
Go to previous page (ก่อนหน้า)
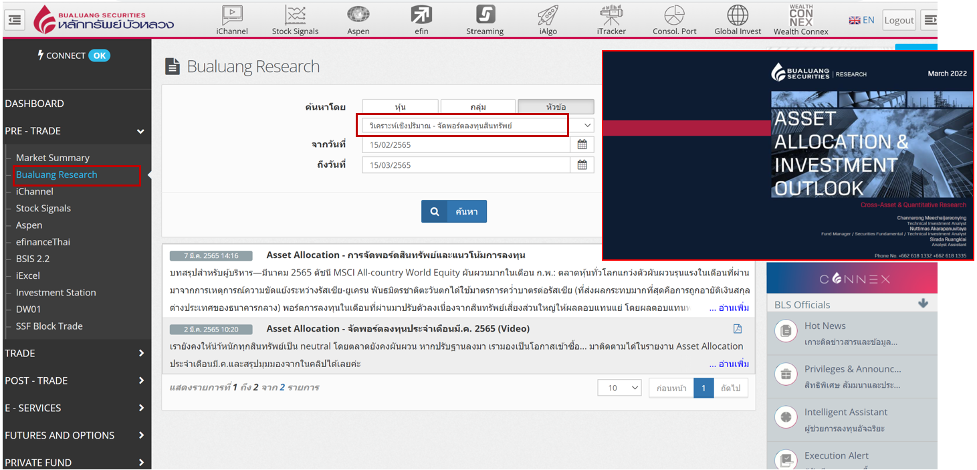(671, 388)
